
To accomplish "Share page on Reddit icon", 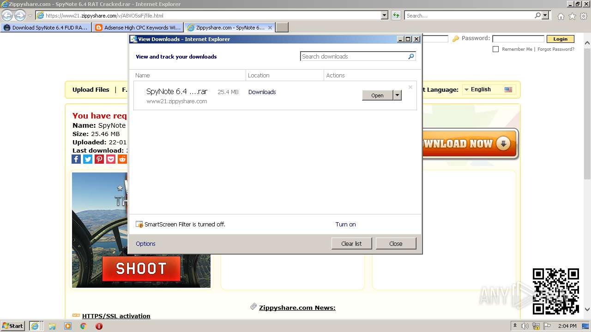I will (x=122, y=159).
